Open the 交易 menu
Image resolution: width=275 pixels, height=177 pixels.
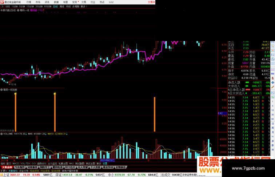pyautogui.click(x=84, y=2)
